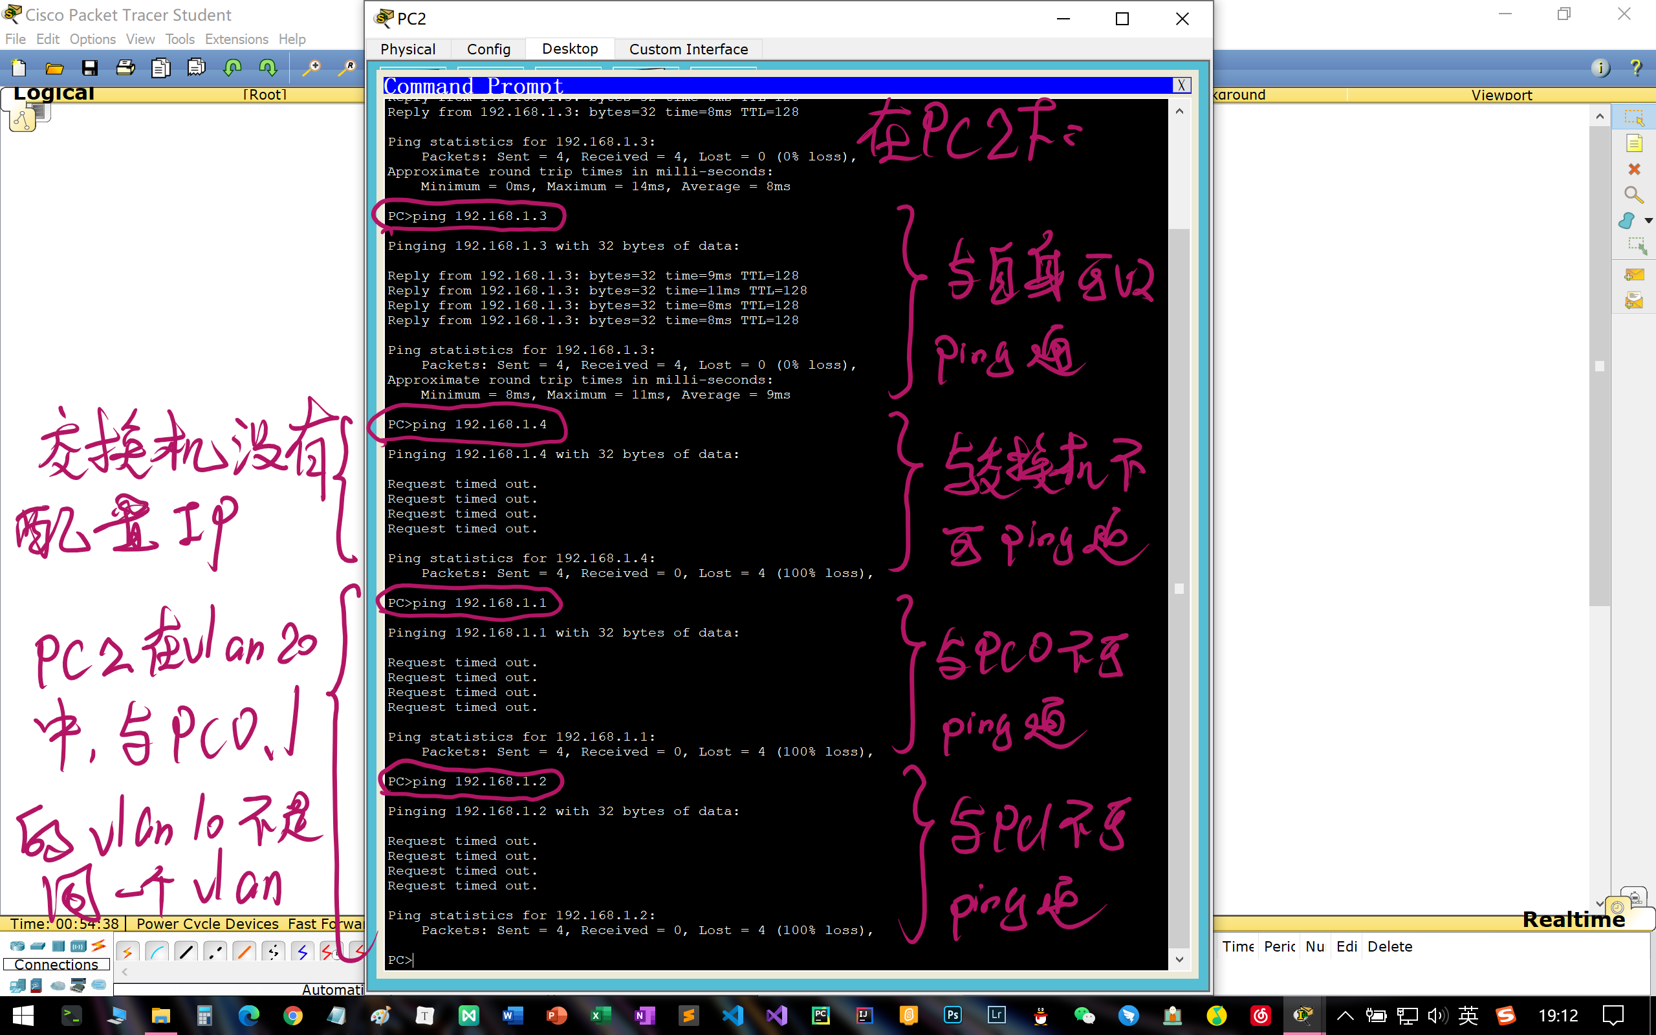This screenshot has width=1656, height=1035.
Task: Select the Routers device category
Action: 17,946
